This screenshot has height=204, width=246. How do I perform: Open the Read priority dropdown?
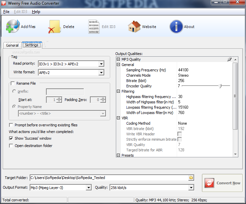click(101, 64)
